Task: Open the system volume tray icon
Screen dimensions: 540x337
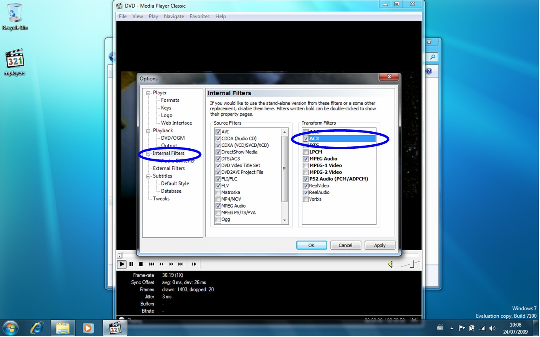Action: point(492,328)
